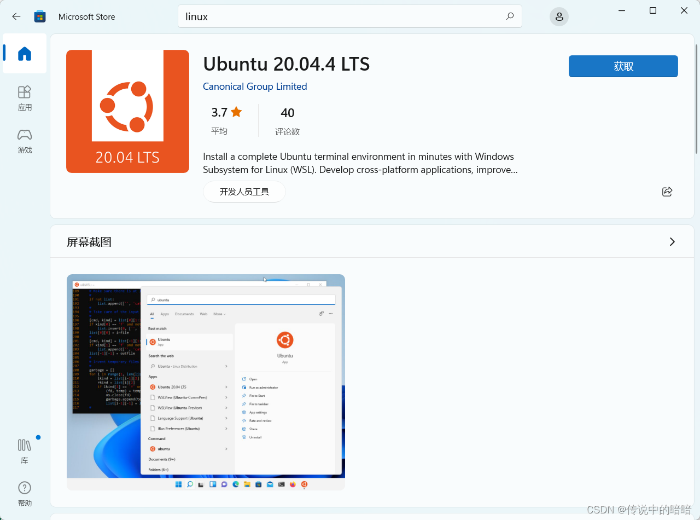Click the Ubuntu 20.04 LTS app logo

tap(127, 111)
